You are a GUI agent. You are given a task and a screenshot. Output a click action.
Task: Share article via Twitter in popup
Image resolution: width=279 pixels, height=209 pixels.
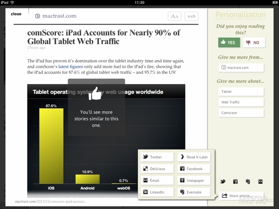click(157, 157)
